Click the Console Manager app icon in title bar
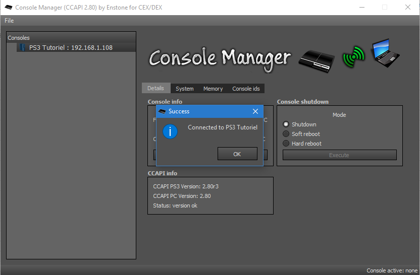 [8, 7]
